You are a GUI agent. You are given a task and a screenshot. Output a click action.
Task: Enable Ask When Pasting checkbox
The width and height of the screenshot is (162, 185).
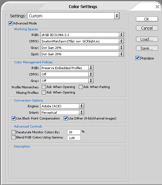81,87
